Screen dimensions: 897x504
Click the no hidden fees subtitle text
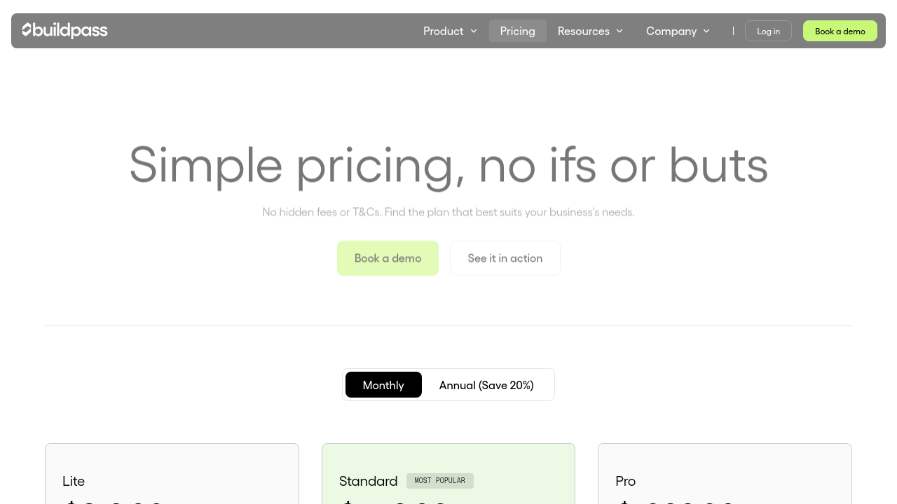click(448, 211)
